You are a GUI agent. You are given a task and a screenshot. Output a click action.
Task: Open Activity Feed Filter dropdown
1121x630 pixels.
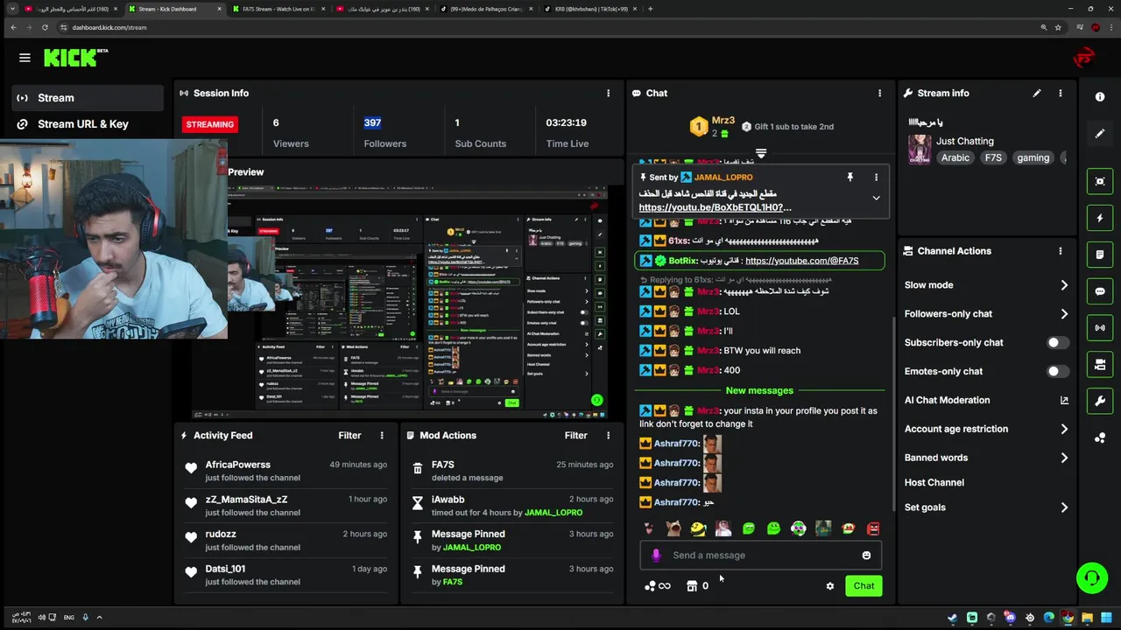349,435
